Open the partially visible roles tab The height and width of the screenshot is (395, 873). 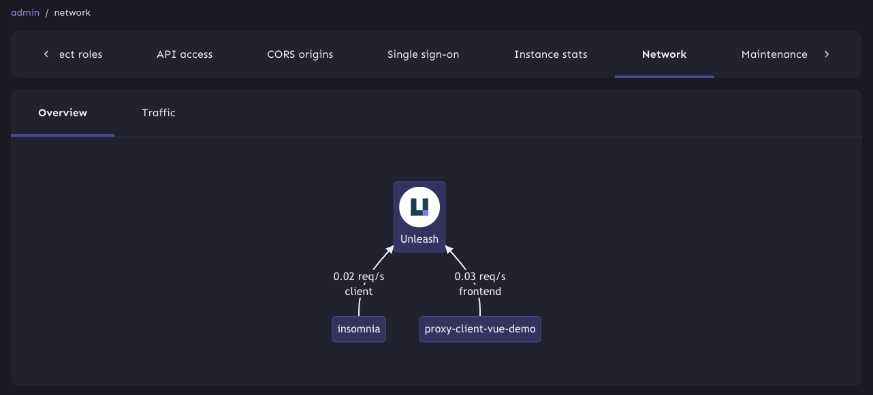80,54
